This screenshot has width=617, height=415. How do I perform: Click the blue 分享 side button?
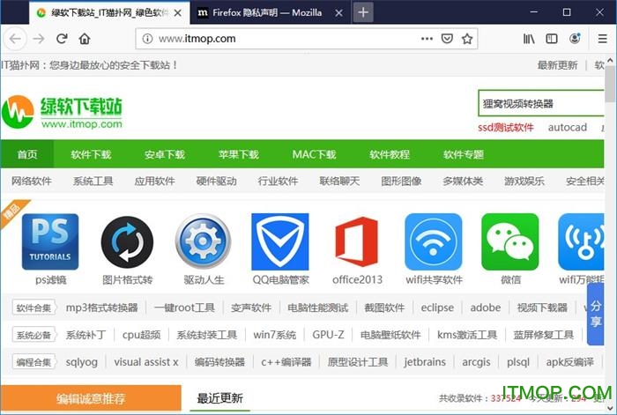point(595,314)
